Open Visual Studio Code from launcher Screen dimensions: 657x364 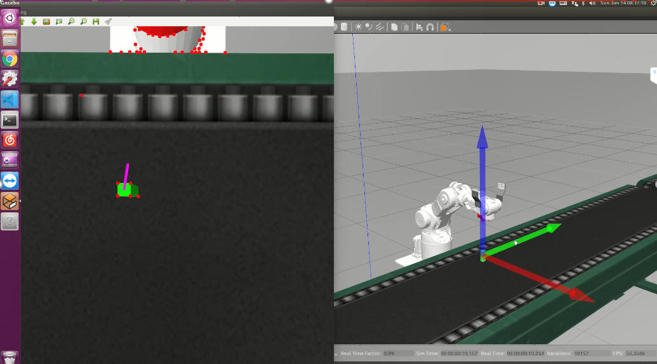(10, 99)
